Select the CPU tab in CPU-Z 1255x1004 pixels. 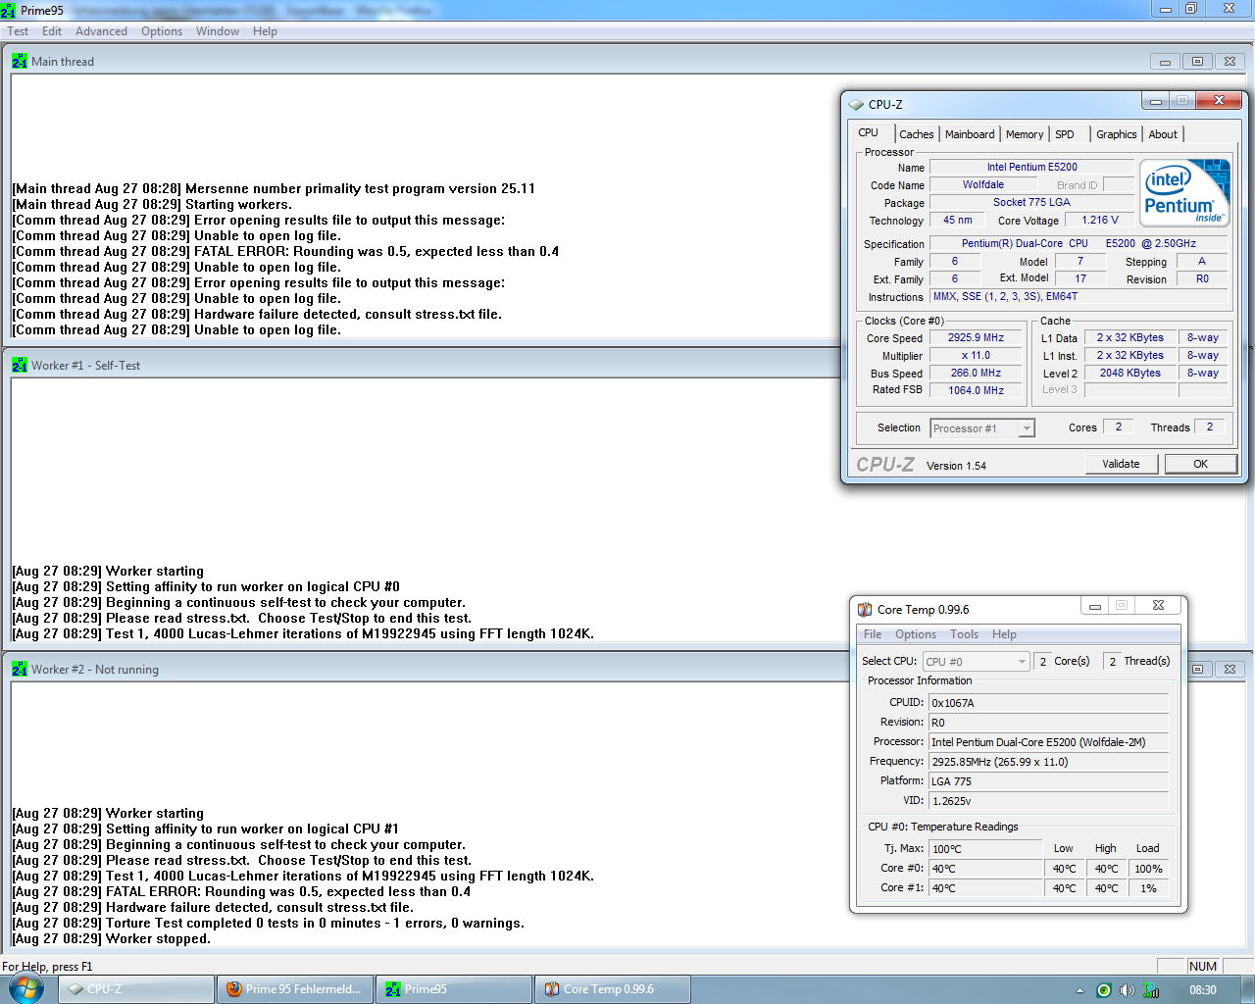click(x=869, y=133)
